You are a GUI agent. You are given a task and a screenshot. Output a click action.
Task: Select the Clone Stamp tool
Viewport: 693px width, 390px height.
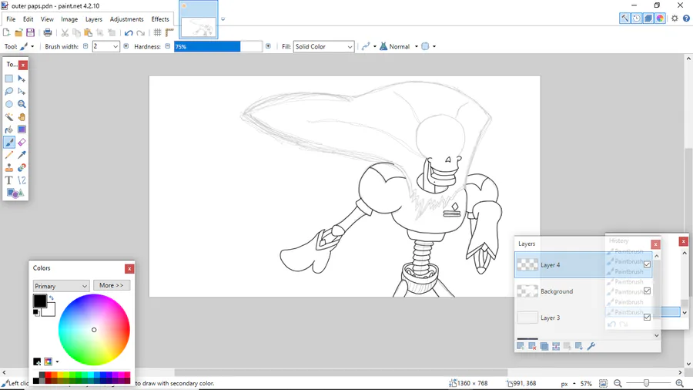9,167
